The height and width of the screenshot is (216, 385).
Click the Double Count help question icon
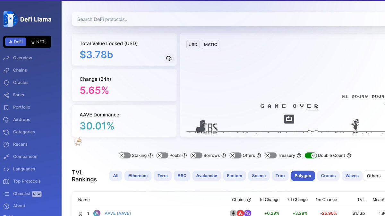click(x=349, y=156)
